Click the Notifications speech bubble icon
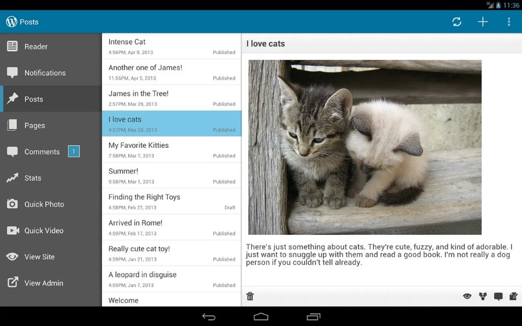The height and width of the screenshot is (326, 522). 12,73
